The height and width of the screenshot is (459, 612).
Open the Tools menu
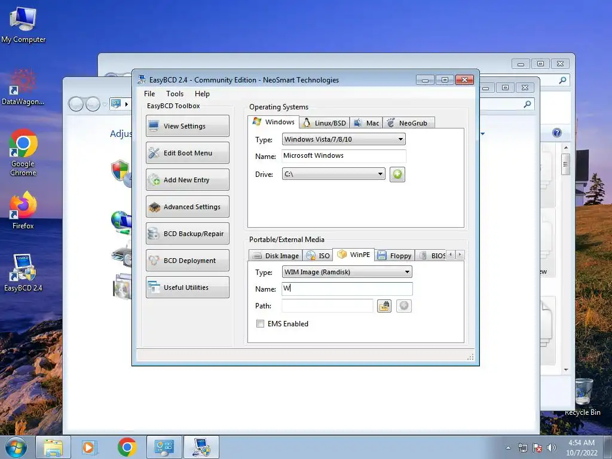pos(175,94)
